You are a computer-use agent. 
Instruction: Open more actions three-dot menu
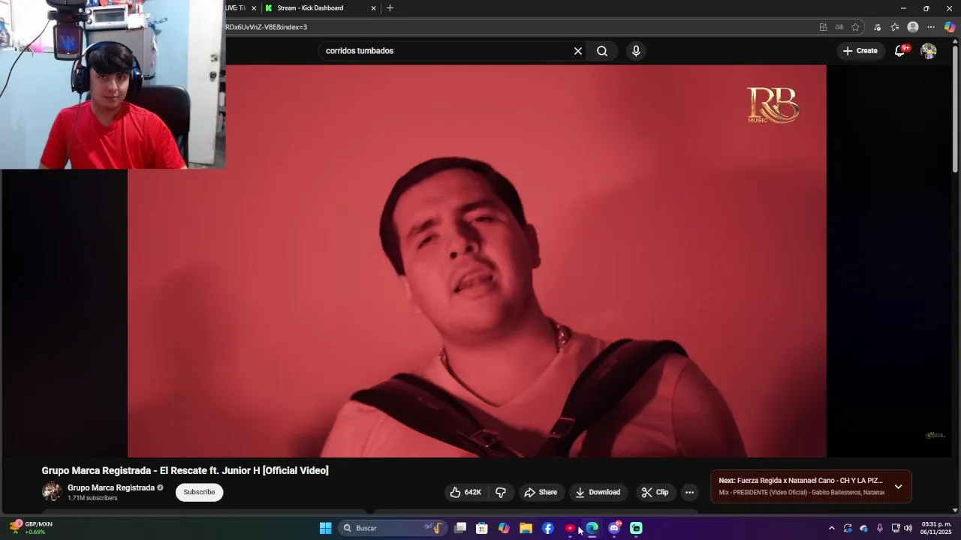(689, 492)
